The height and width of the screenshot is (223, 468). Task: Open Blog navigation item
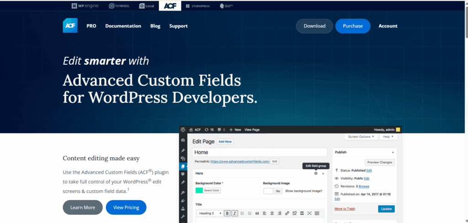click(155, 26)
